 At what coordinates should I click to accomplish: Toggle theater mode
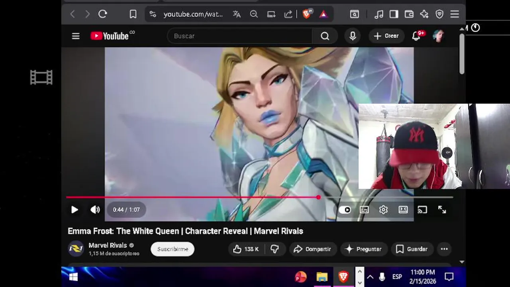click(403, 210)
